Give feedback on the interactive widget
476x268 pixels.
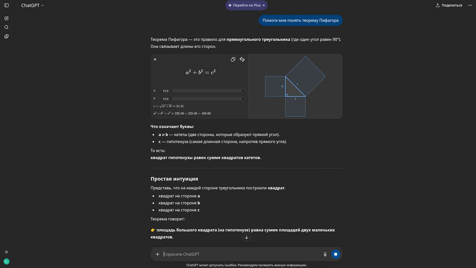(242, 59)
